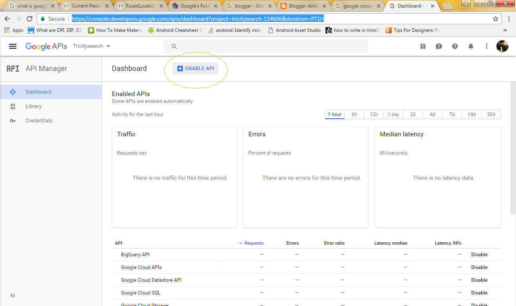The height and width of the screenshot is (306, 516).
Task: Click the ENABLE API button
Action: [195, 69]
